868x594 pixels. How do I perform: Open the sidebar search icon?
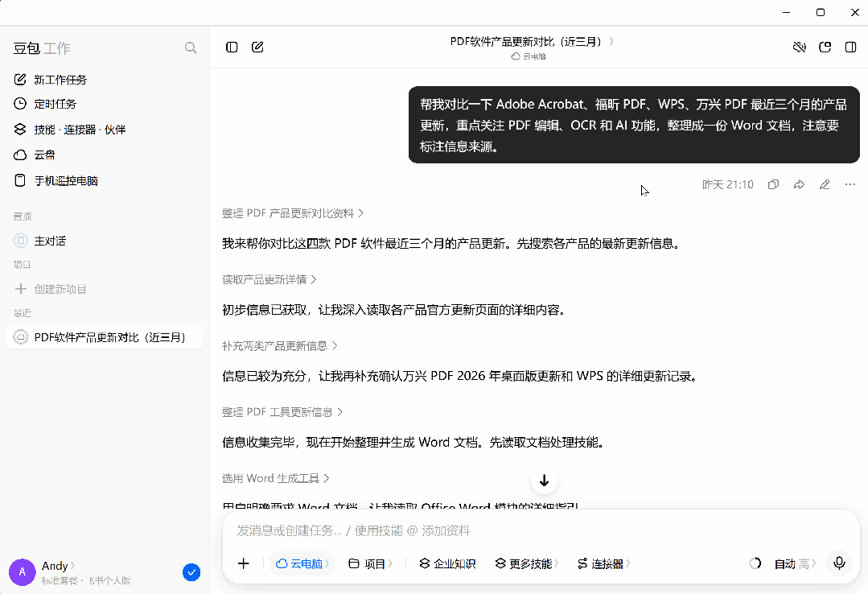(x=191, y=48)
